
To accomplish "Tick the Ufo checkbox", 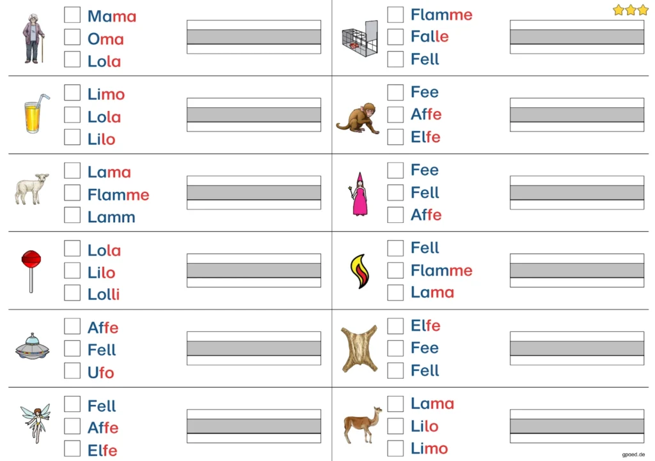I will coord(72,371).
